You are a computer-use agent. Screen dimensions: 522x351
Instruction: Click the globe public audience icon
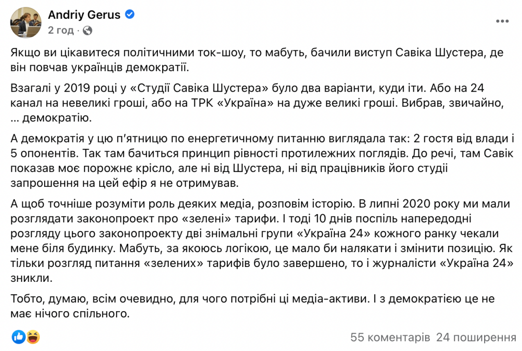pyautogui.click(x=87, y=30)
